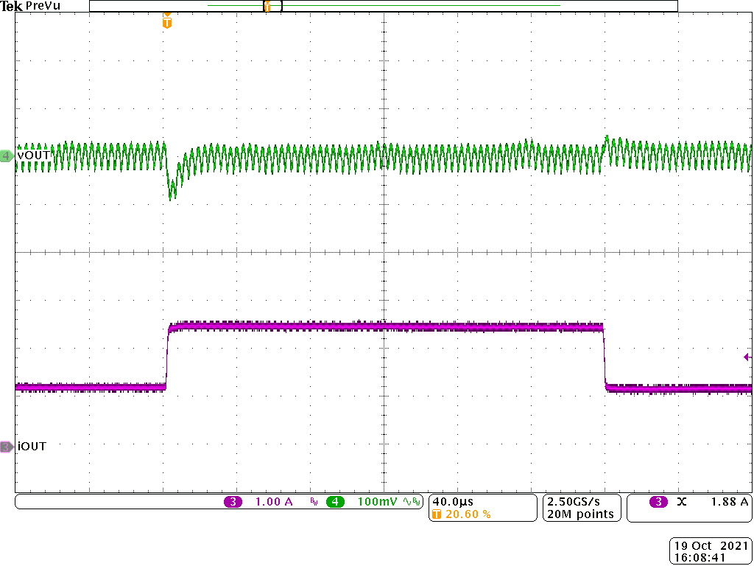Select the vOUT channel label
The height and width of the screenshot is (566, 754).
click(32, 156)
